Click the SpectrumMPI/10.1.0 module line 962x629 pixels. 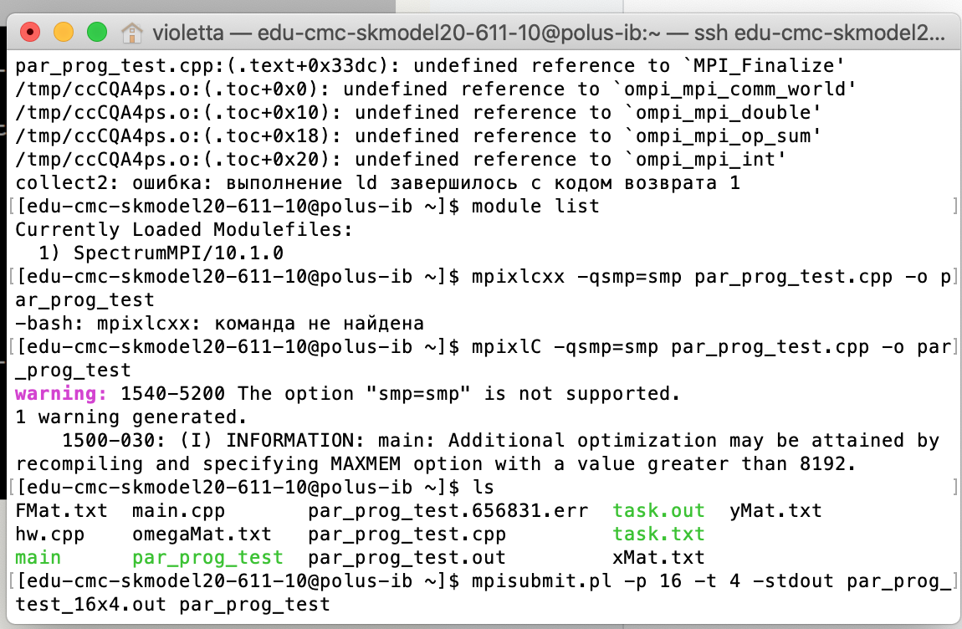(161, 253)
